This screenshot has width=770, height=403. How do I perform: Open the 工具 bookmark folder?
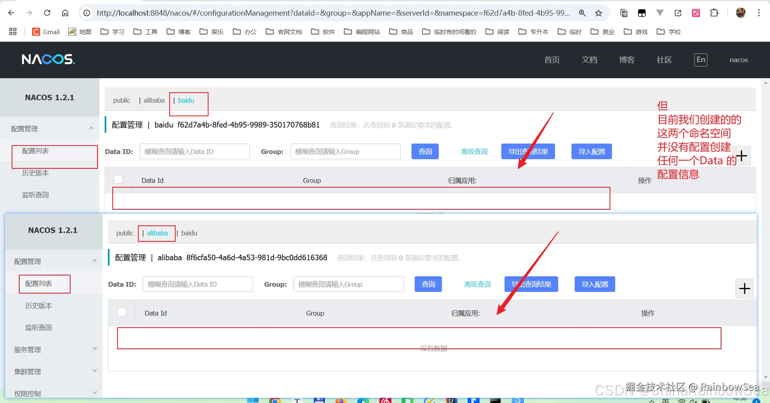pyautogui.click(x=145, y=32)
